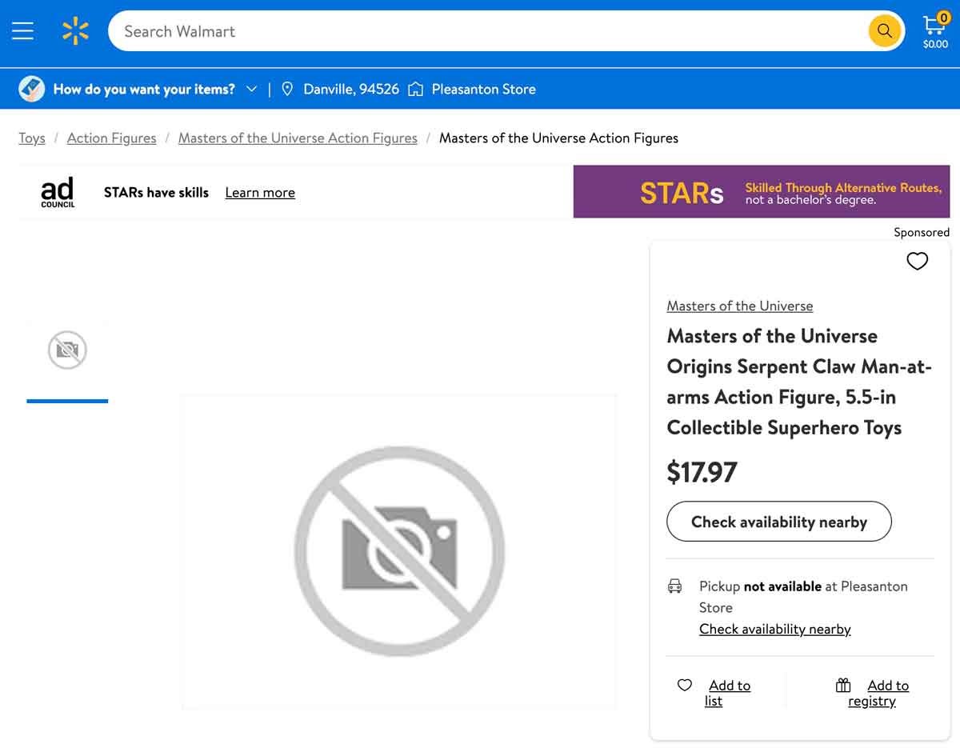This screenshot has width=960, height=748.
Task: Open the Action Figures breadcrumb
Action: (111, 138)
